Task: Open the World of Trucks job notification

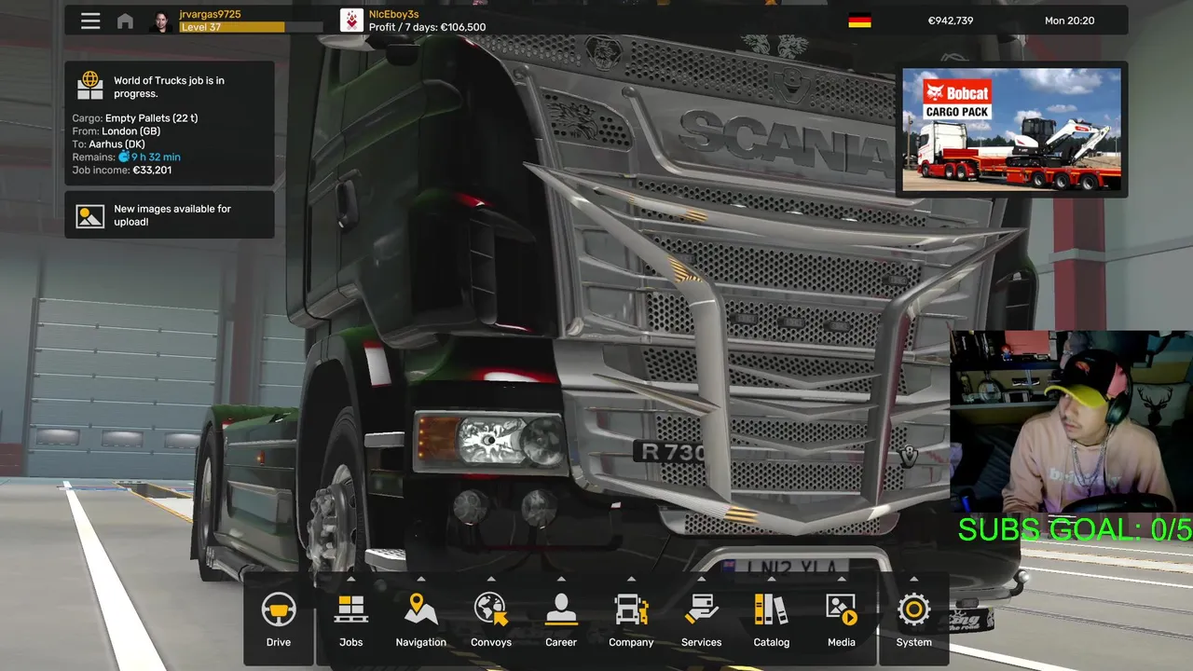Action: pos(170,123)
